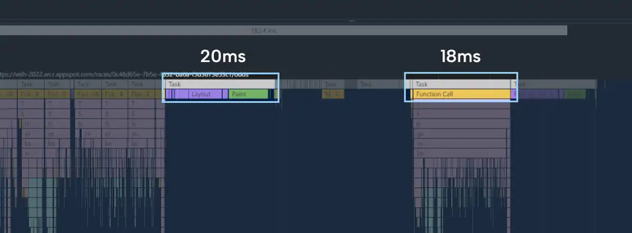This screenshot has width=632, height=233.
Task: Select the purple Layout block
Action: [x=201, y=94]
